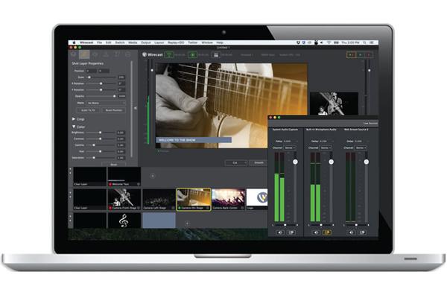Image resolution: width=447 pixels, height=298 pixels.
Task: Click the battery icon in the menu bar
Action: coord(336,42)
